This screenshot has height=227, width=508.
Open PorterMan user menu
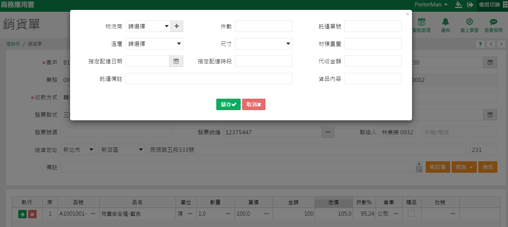tap(431, 5)
